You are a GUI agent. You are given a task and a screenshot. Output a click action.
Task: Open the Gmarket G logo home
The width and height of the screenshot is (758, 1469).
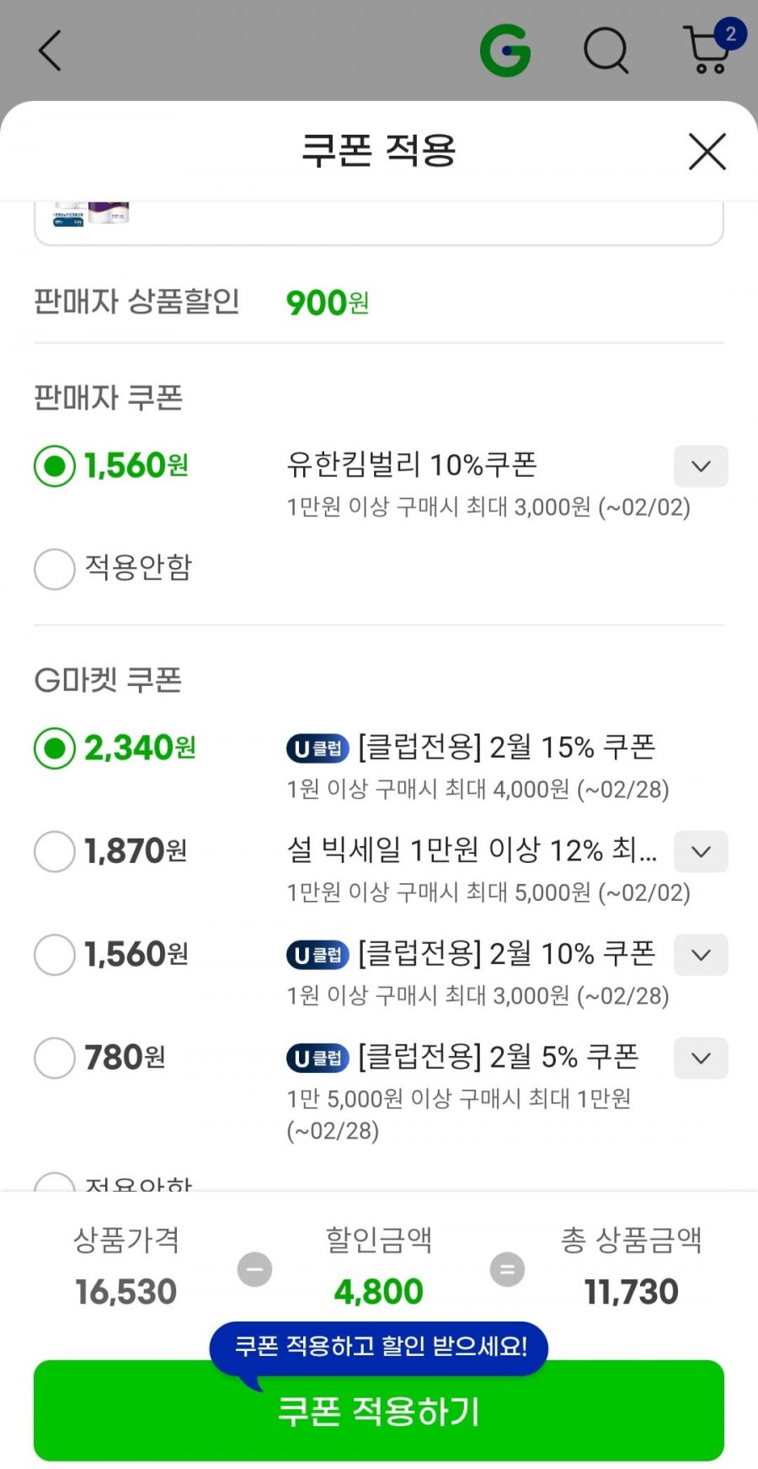click(505, 51)
